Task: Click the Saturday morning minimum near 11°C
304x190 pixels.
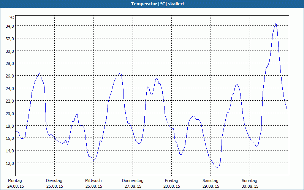Action: [x=217, y=168]
